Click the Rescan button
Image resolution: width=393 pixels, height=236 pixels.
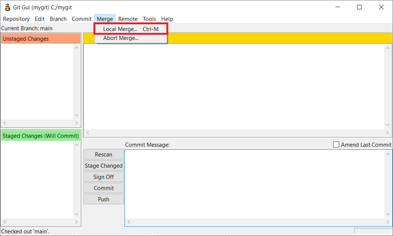104,155
